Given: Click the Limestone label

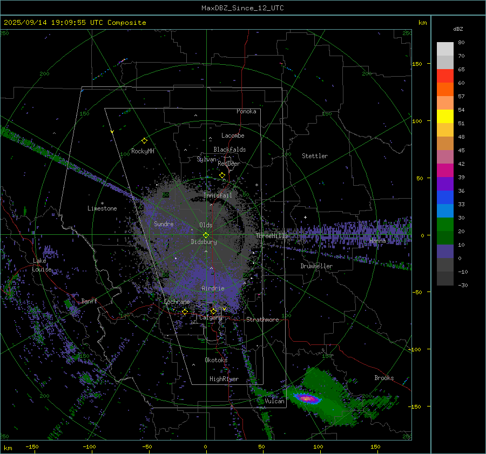Looking at the screenshot, I should 102,208.
